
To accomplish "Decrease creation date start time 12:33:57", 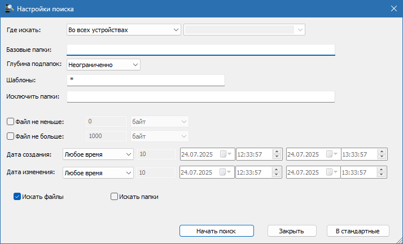I will click(x=277, y=157).
